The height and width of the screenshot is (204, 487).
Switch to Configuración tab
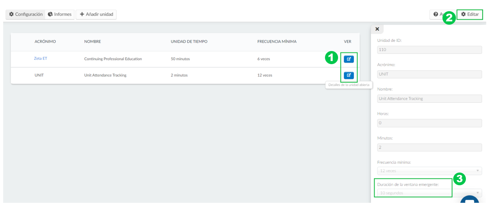(26, 14)
